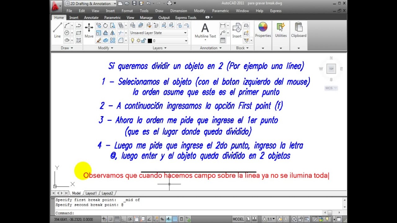Viewport: 397px width, 223px height.
Task: Choose the Linear dimension tool
Action: tap(223, 25)
